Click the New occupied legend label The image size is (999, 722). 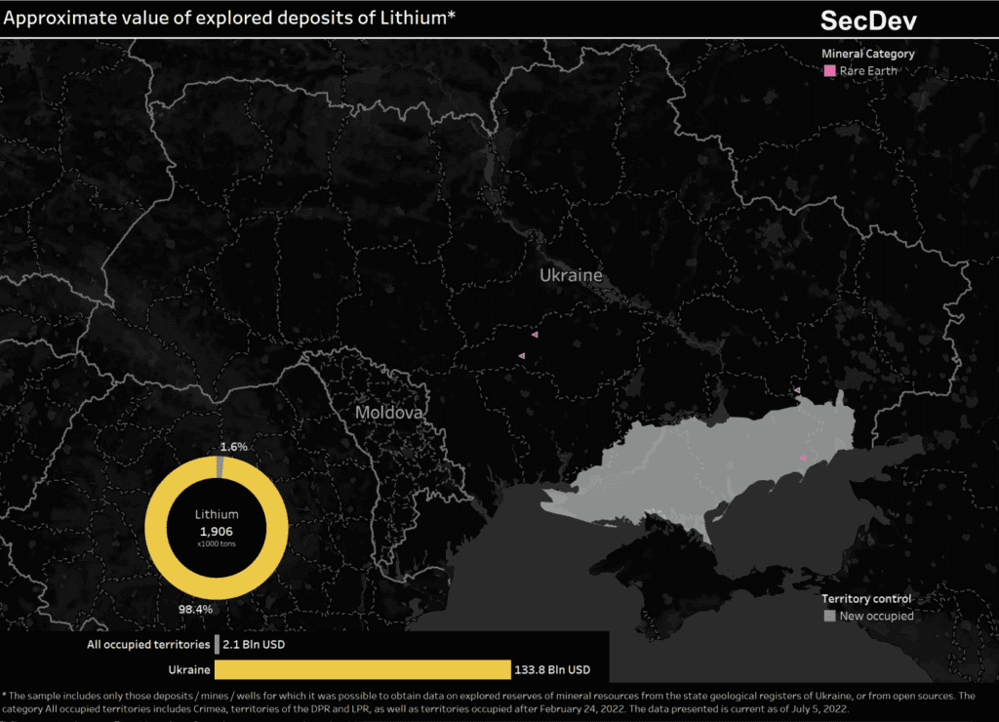pyautogui.click(x=876, y=616)
